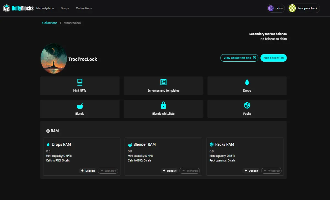Click the Blends whitelists label
330x200 pixels.
point(163,114)
